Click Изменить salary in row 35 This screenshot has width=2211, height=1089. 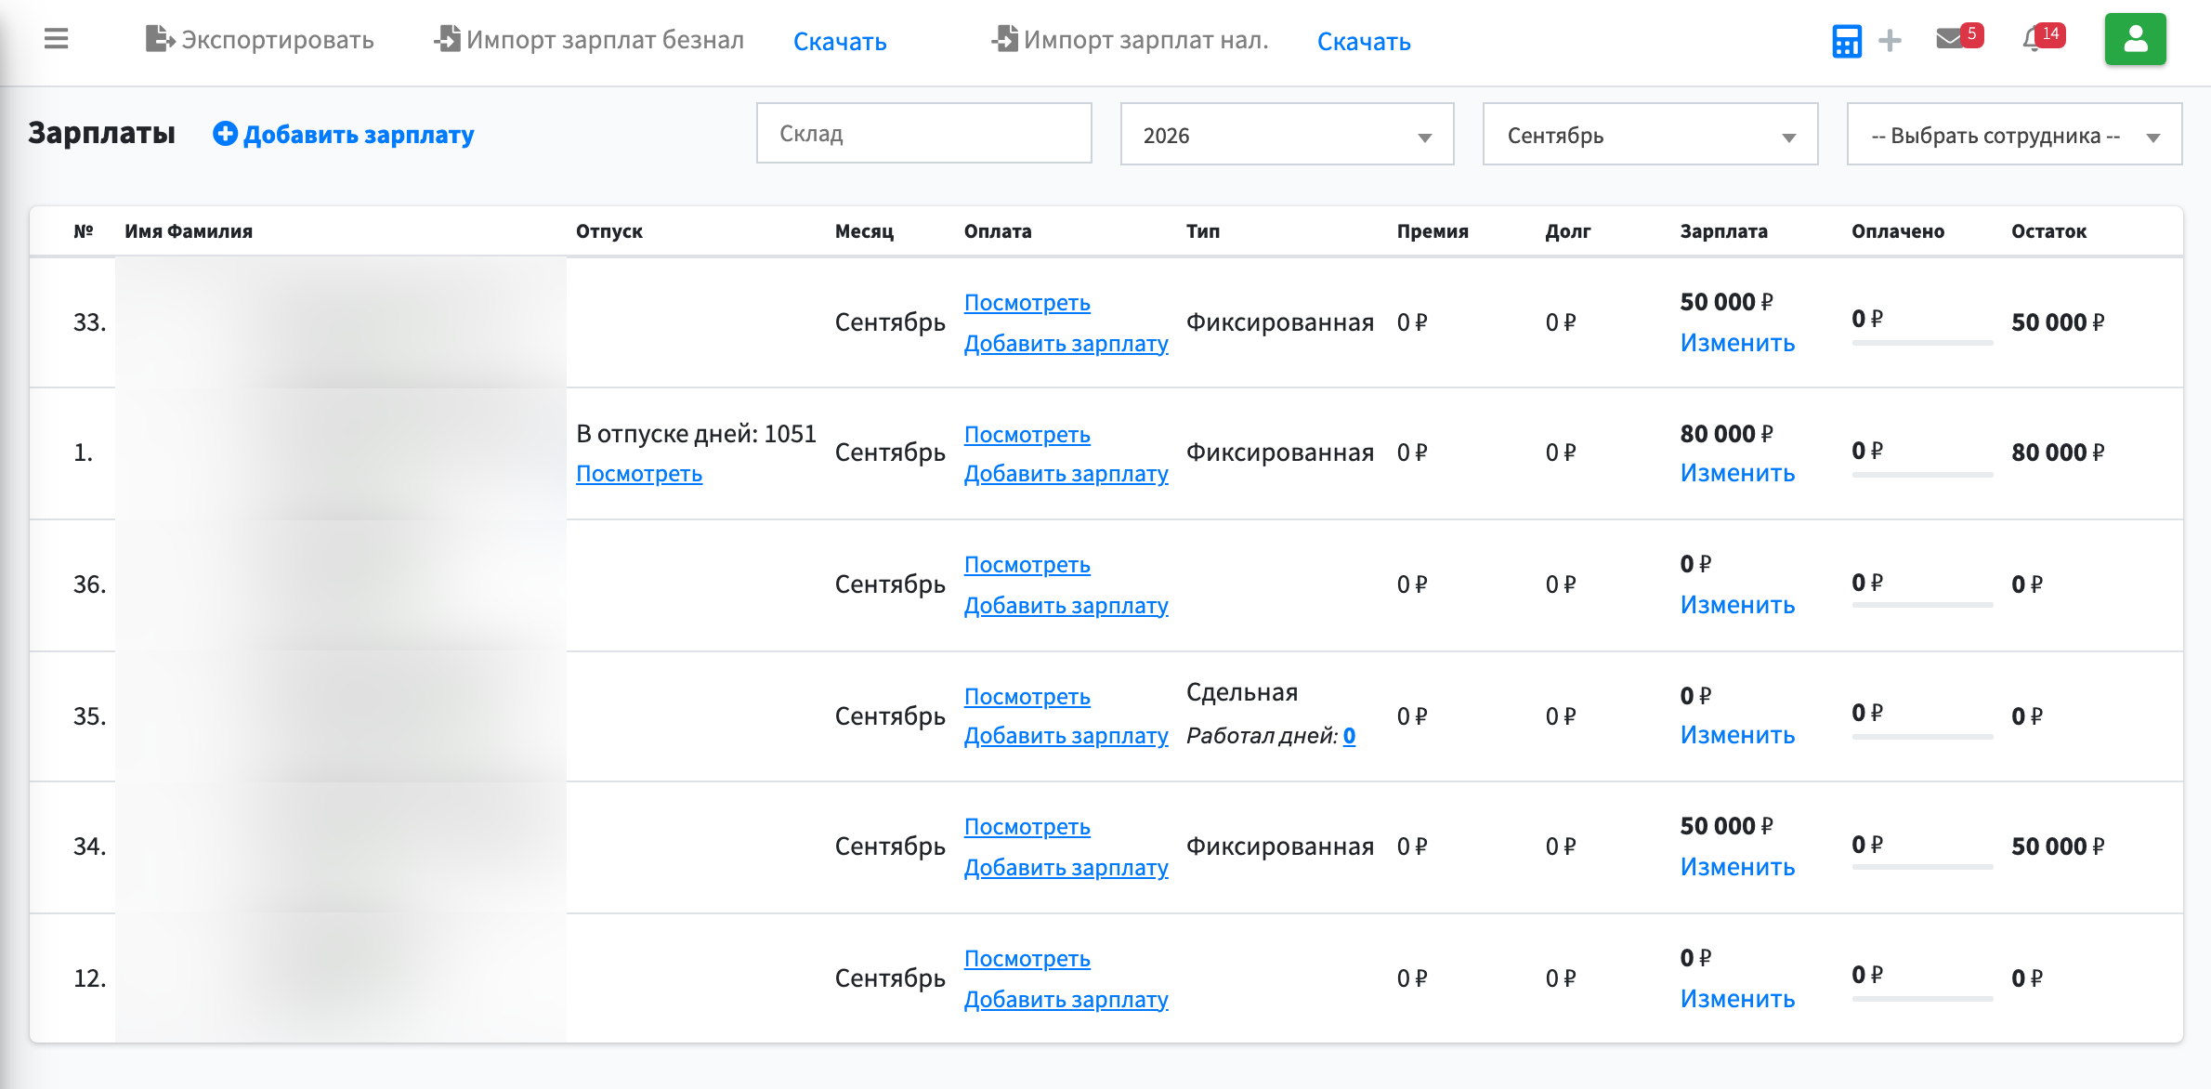point(1737,735)
